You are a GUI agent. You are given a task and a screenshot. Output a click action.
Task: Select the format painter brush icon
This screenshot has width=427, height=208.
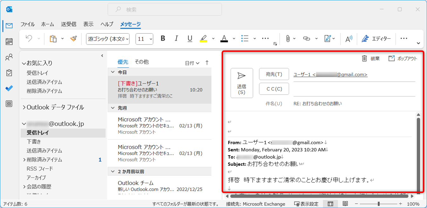point(74,39)
